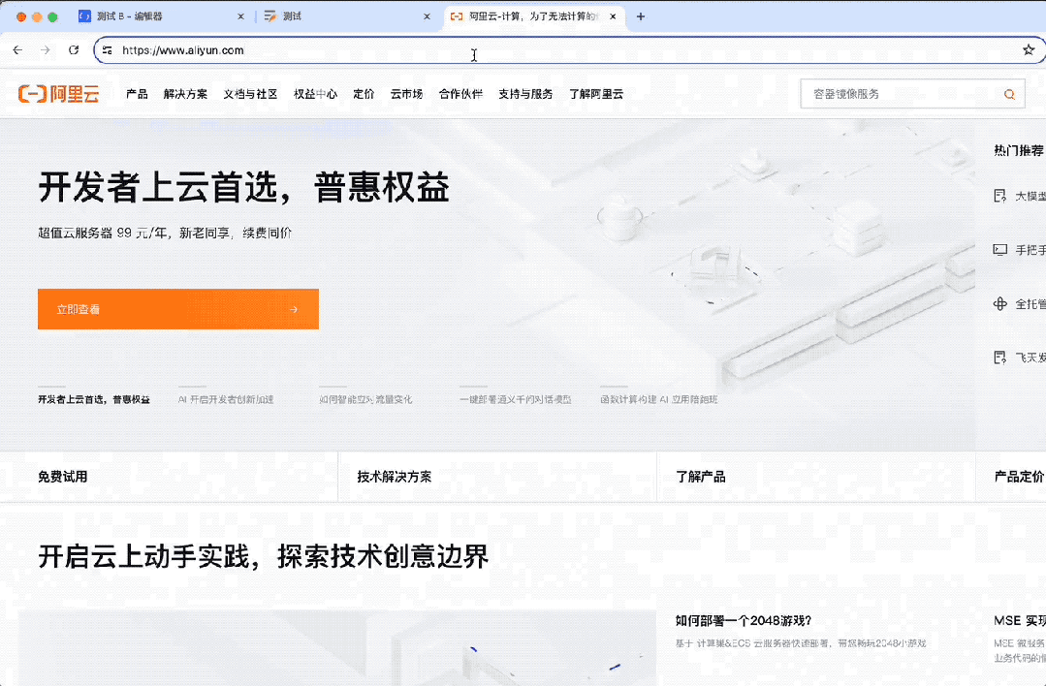
Task: Click the 飞天 icon in 热门推荐
Action: pos(1000,358)
